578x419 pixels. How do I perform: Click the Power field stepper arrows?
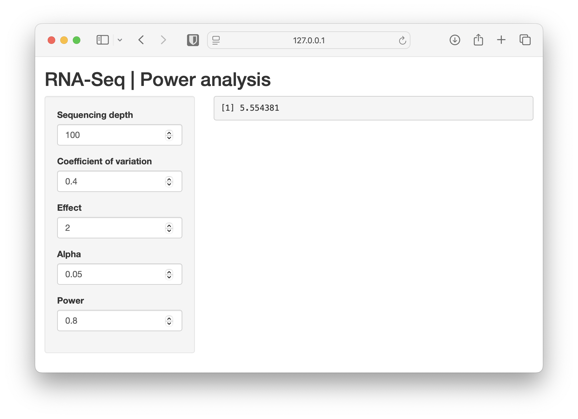pyautogui.click(x=169, y=321)
